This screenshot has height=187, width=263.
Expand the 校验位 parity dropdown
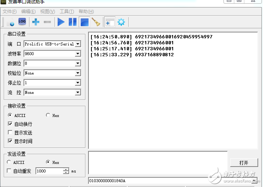point(78,73)
